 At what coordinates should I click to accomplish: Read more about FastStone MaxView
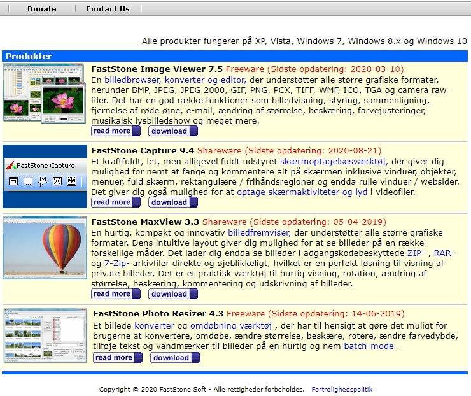[116, 294]
